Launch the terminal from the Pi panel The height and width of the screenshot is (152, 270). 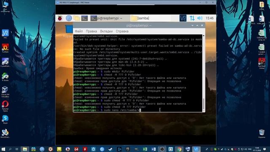coord(84,18)
